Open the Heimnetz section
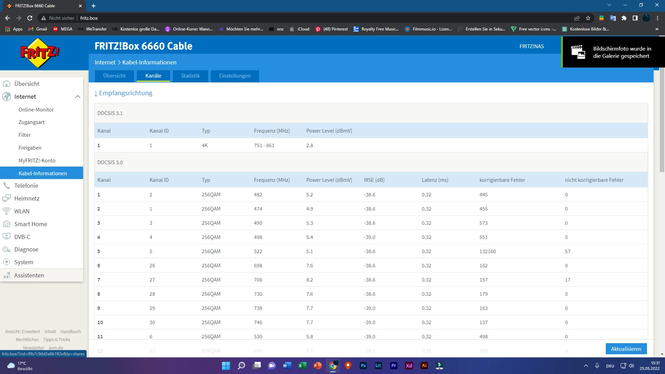The height and width of the screenshot is (374, 665). coord(27,198)
